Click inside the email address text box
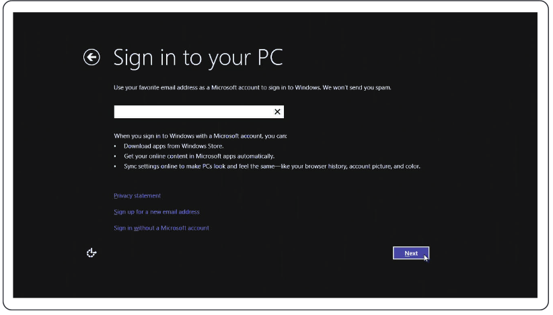 (192, 112)
